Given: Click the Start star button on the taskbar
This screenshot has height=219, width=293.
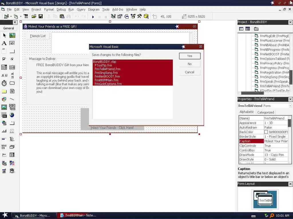Looking at the screenshot, I should coord(5,215).
